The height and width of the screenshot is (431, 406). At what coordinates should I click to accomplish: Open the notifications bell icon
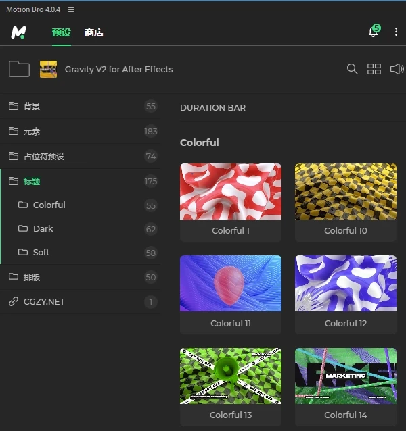(373, 32)
